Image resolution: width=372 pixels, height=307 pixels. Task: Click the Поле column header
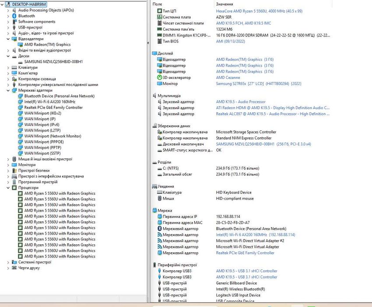pos(158,4)
